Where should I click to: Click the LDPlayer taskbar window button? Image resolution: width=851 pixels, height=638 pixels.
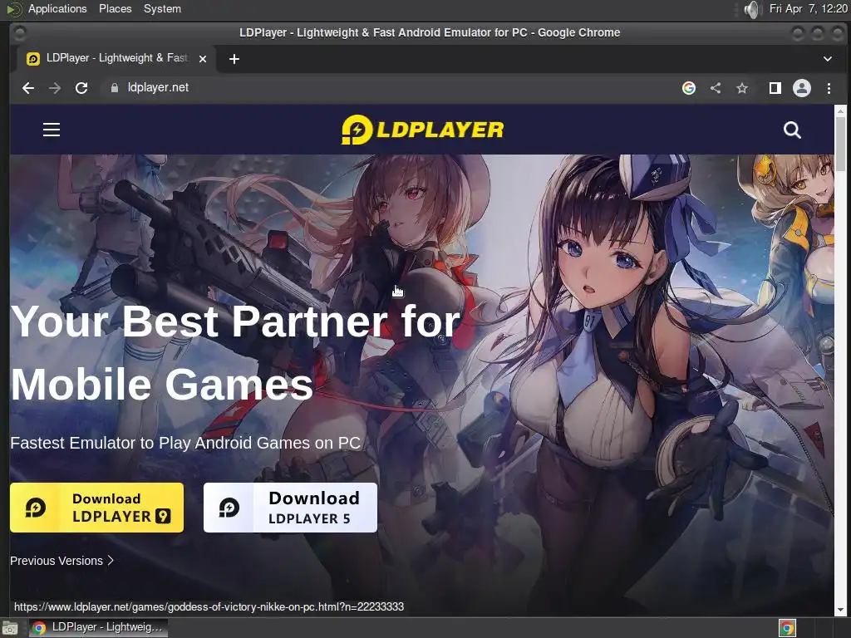pos(98,627)
